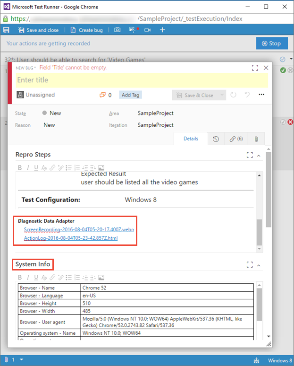Toggle failed mark on step two
This screenshot has width=294, height=366.
click(290, 122)
